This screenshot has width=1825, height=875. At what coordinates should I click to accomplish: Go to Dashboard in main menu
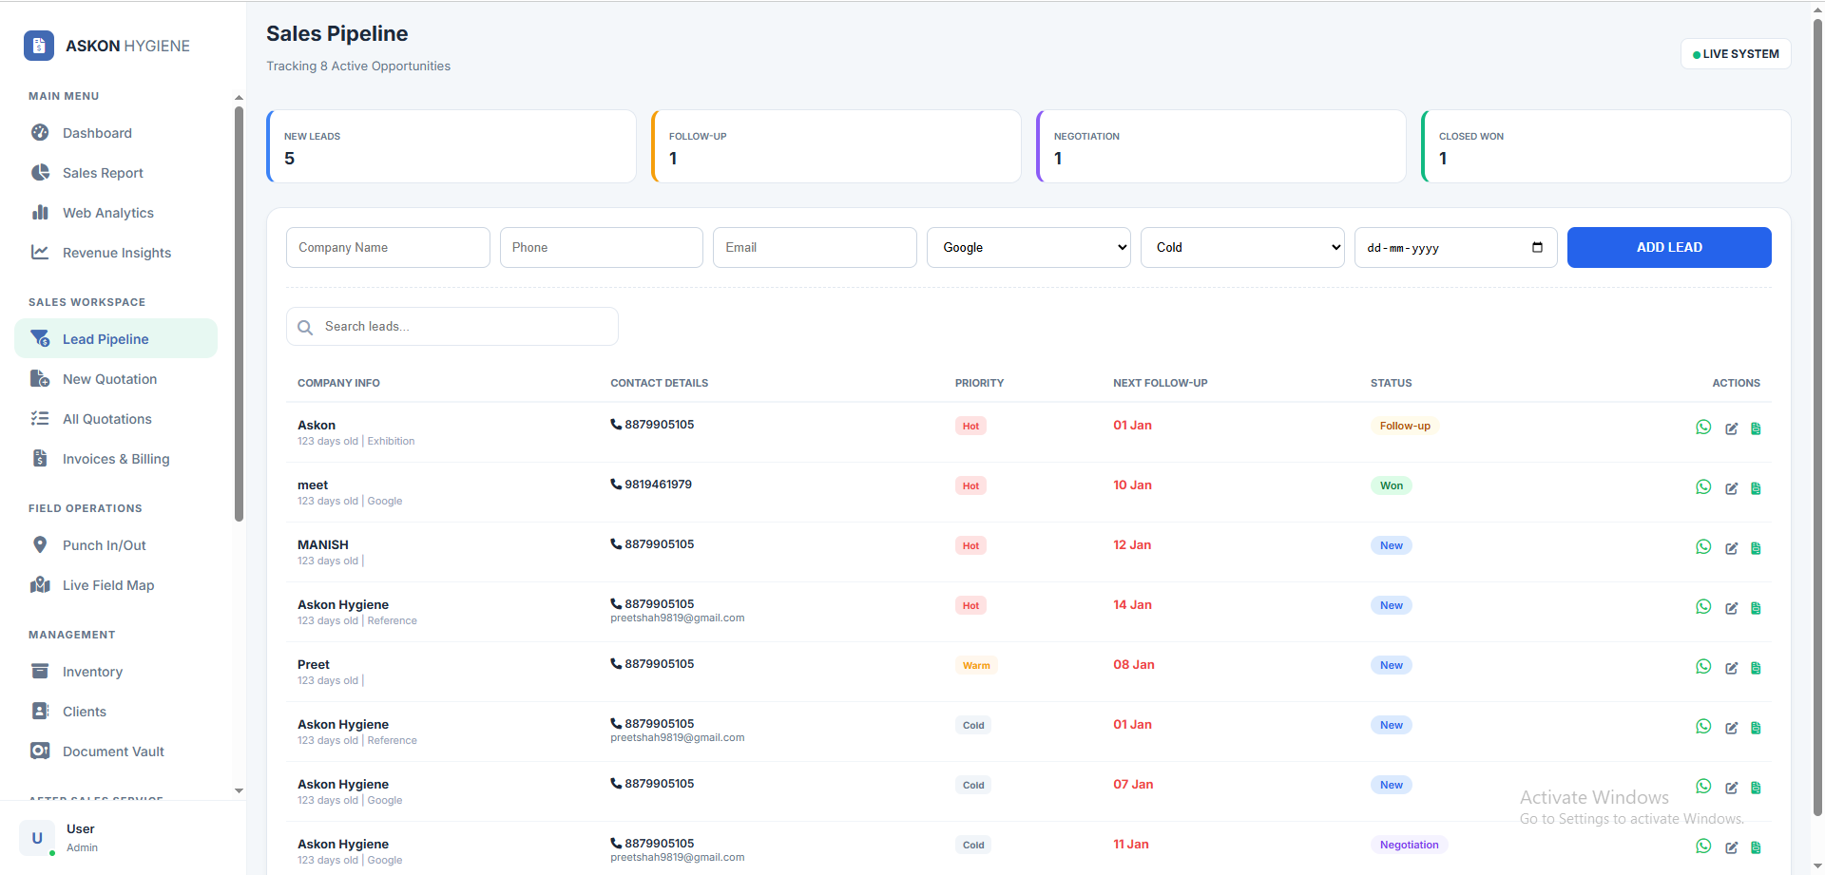(116, 133)
